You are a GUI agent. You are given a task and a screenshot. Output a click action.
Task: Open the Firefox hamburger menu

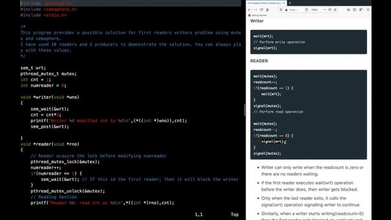click(368, 10)
